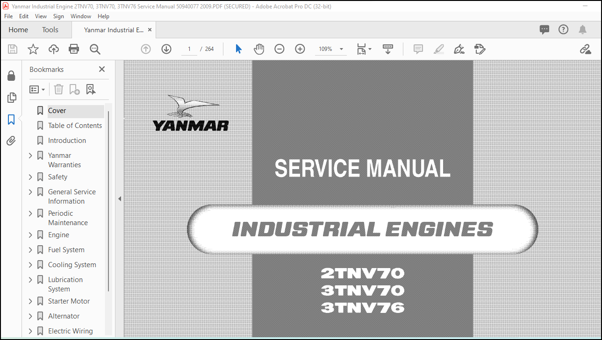Expand the Alternator bookmark
The height and width of the screenshot is (340, 602).
pyautogui.click(x=30, y=316)
